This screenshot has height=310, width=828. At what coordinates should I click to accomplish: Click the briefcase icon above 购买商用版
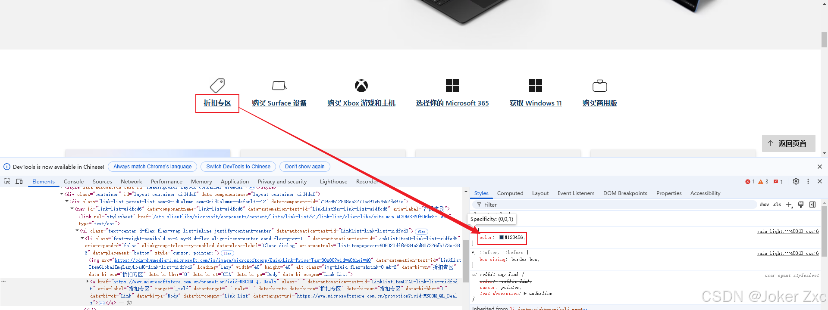(x=600, y=86)
